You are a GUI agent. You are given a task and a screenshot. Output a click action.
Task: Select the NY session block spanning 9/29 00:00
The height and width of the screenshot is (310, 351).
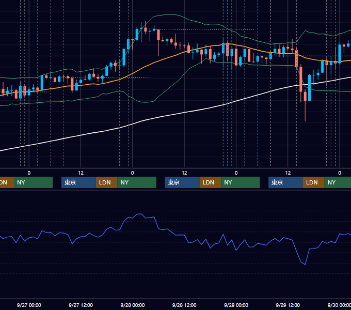pyautogui.click(x=241, y=182)
